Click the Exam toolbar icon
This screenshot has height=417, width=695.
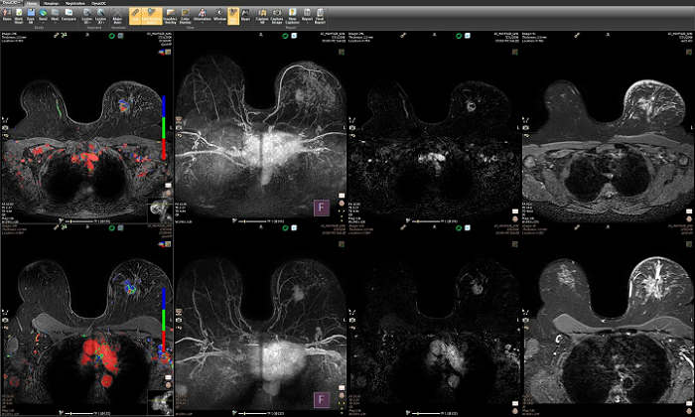tap(8, 17)
